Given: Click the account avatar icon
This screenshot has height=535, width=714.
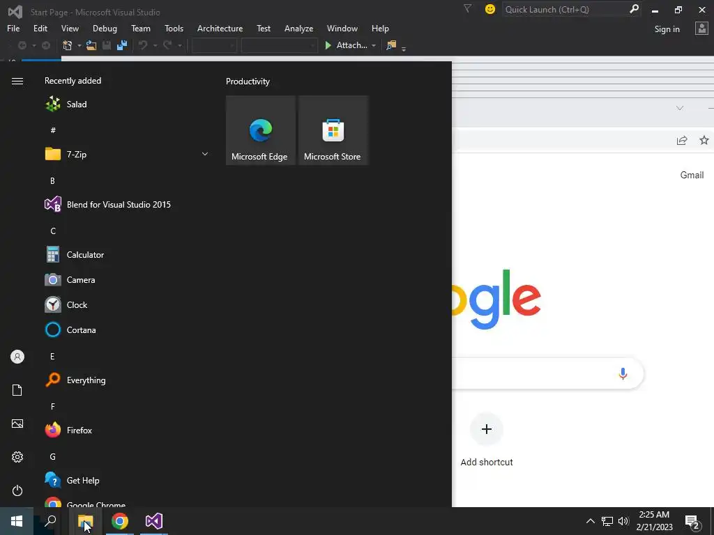Looking at the screenshot, I should point(701,29).
